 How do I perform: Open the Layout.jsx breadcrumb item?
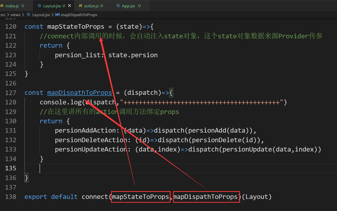pos(41,15)
